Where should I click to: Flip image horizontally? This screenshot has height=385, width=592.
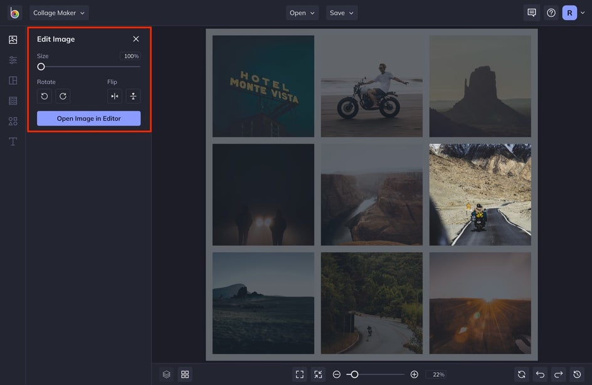pos(114,96)
